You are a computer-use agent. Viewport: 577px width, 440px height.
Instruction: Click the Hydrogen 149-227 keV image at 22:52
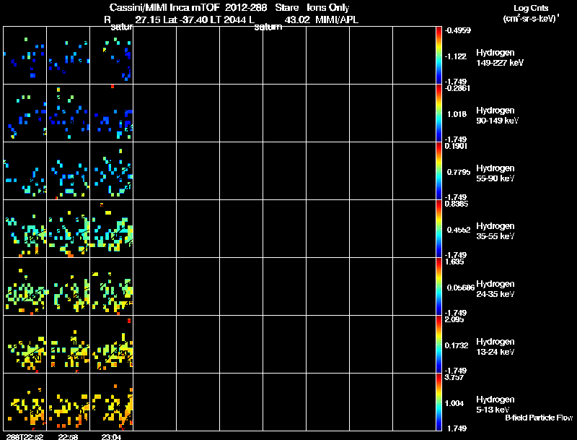click(x=25, y=56)
